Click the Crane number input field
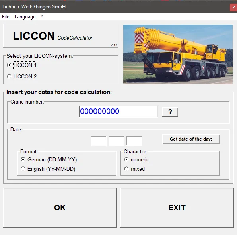The image size is (237, 235). (118, 112)
